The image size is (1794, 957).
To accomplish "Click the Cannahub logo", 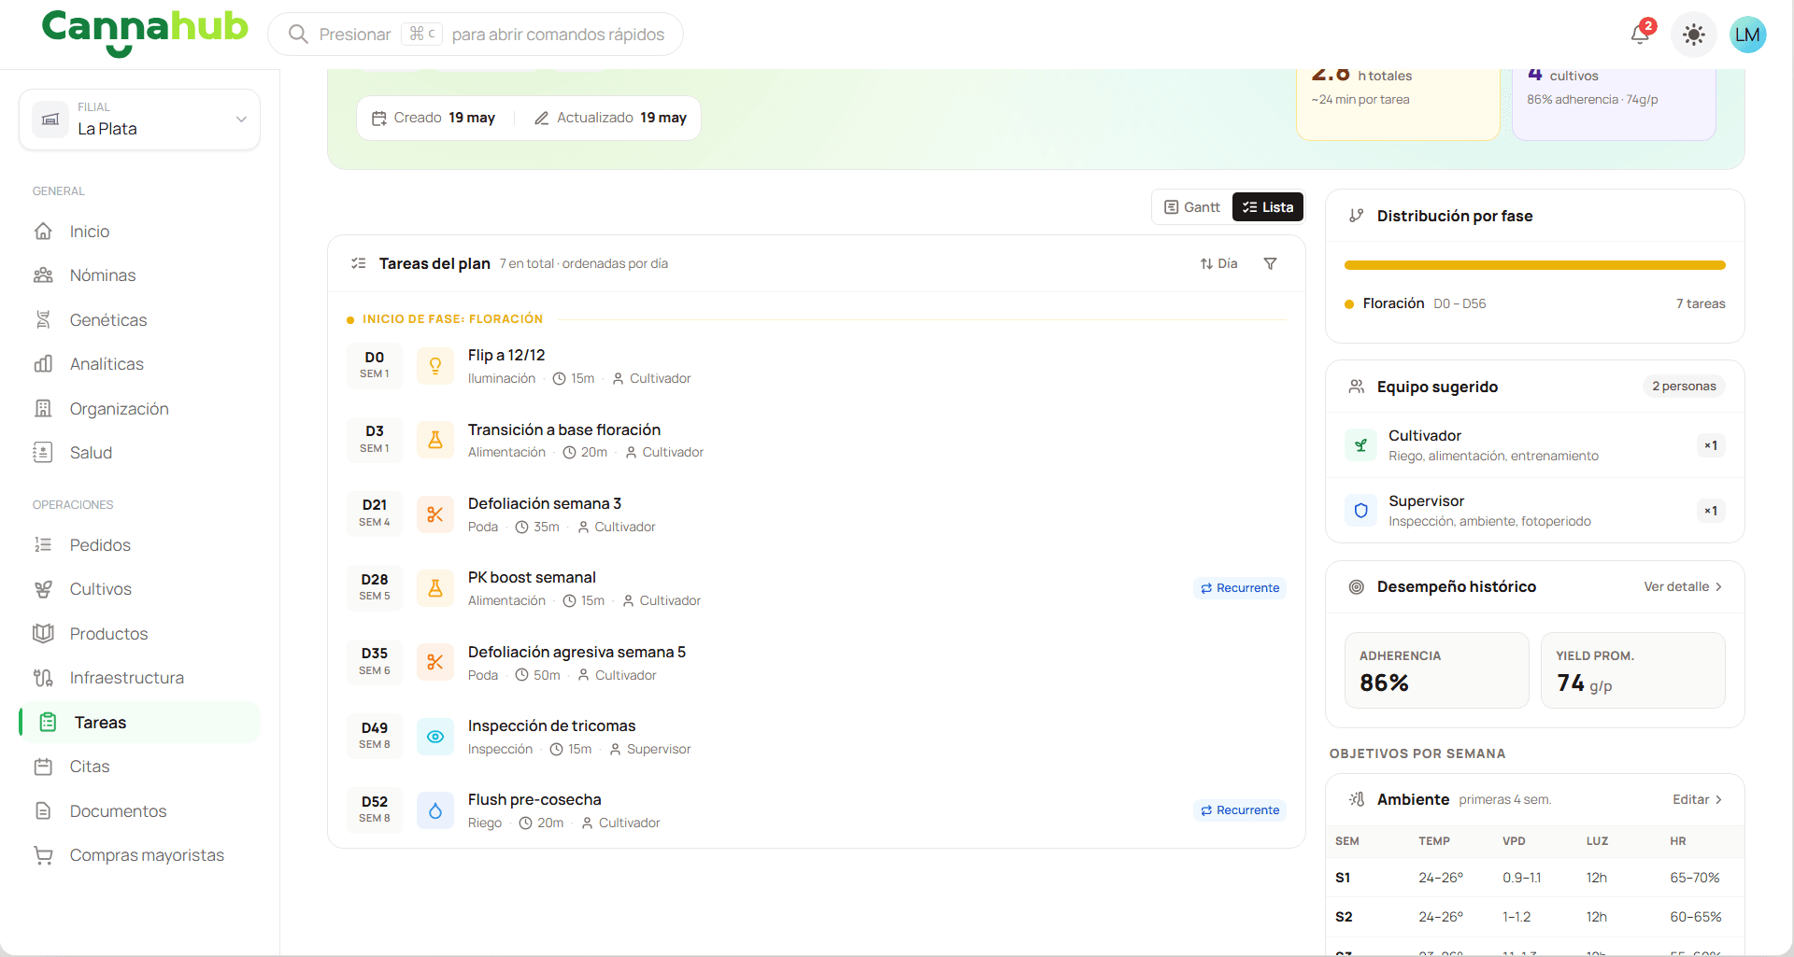I will 145,33.
